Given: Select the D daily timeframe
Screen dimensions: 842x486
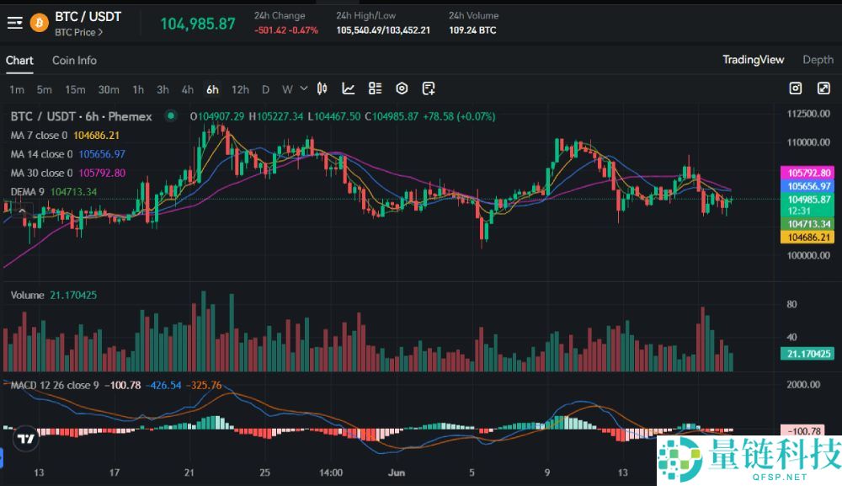Looking at the screenshot, I should coord(265,89).
